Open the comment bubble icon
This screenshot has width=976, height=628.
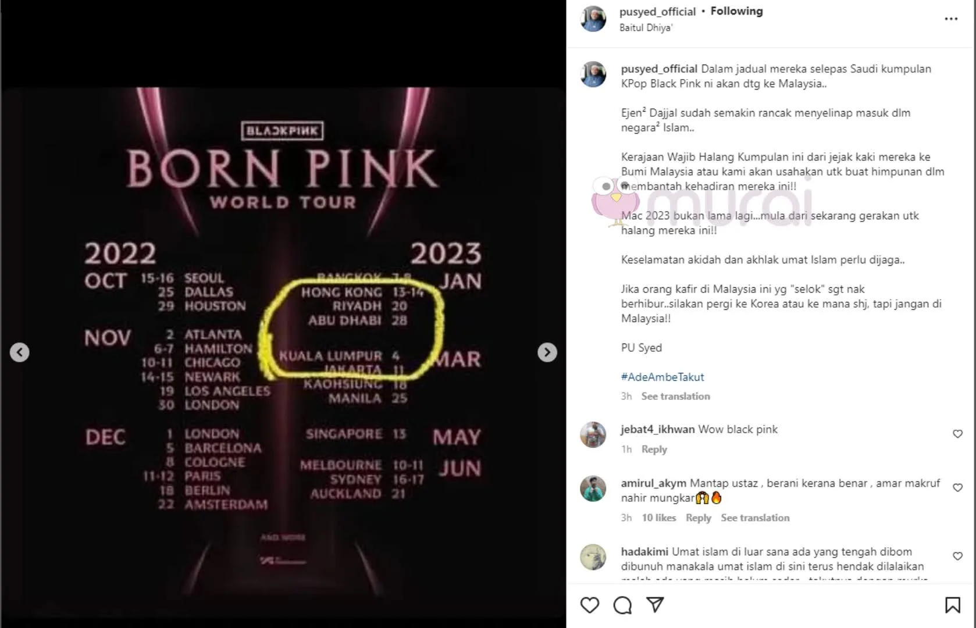[x=622, y=605]
